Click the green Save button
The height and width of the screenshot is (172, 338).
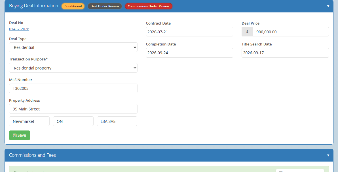point(20,135)
